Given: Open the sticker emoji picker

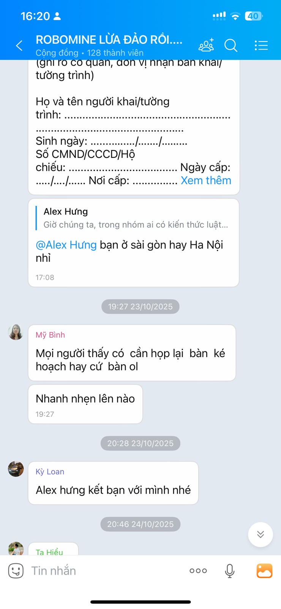Looking at the screenshot, I should 16,571.
